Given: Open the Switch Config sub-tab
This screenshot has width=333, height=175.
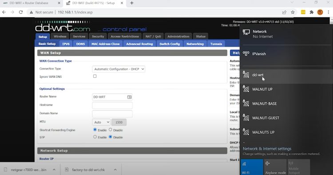Looking at the screenshot, I should 170,44.
